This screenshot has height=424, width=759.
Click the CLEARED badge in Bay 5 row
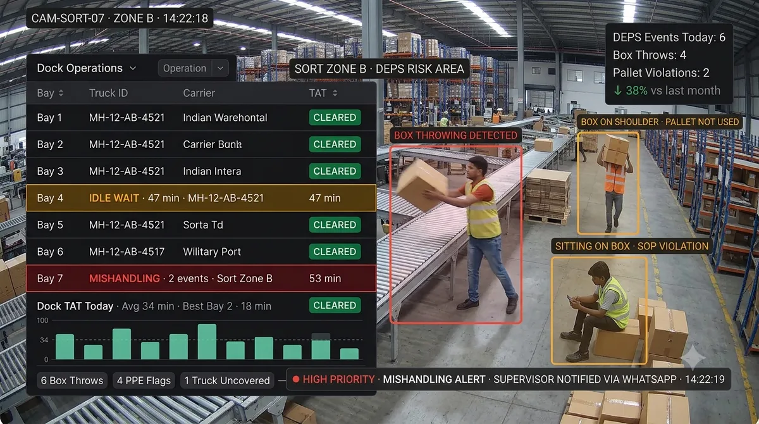point(335,225)
